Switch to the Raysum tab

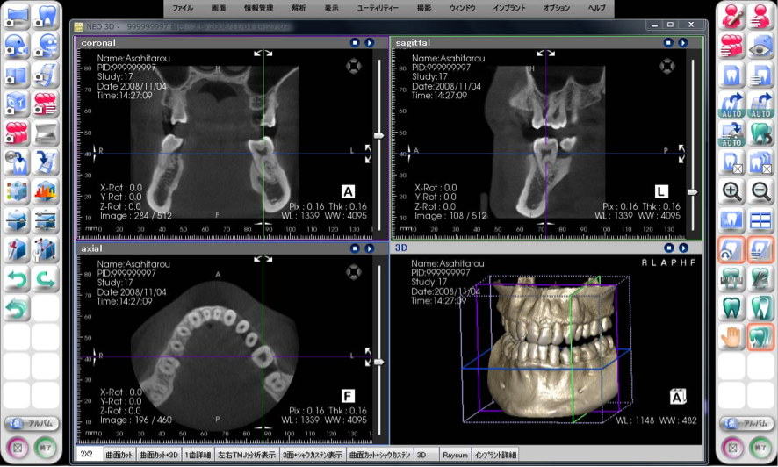(455, 455)
